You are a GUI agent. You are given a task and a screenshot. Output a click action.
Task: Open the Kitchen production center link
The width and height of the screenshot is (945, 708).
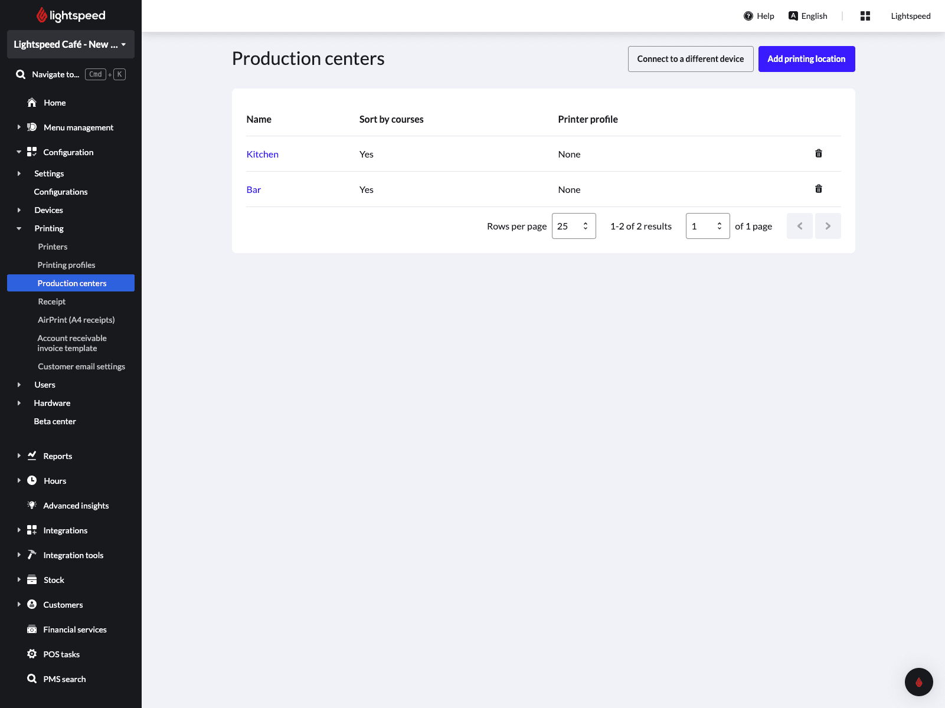click(262, 154)
